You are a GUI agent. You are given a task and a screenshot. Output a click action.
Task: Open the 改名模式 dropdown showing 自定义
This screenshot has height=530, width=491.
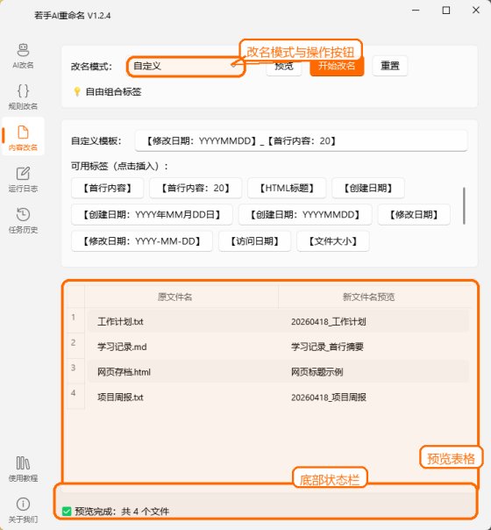pos(185,67)
